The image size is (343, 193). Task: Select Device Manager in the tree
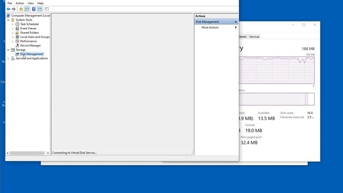pyautogui.click(x=31, y=46)
